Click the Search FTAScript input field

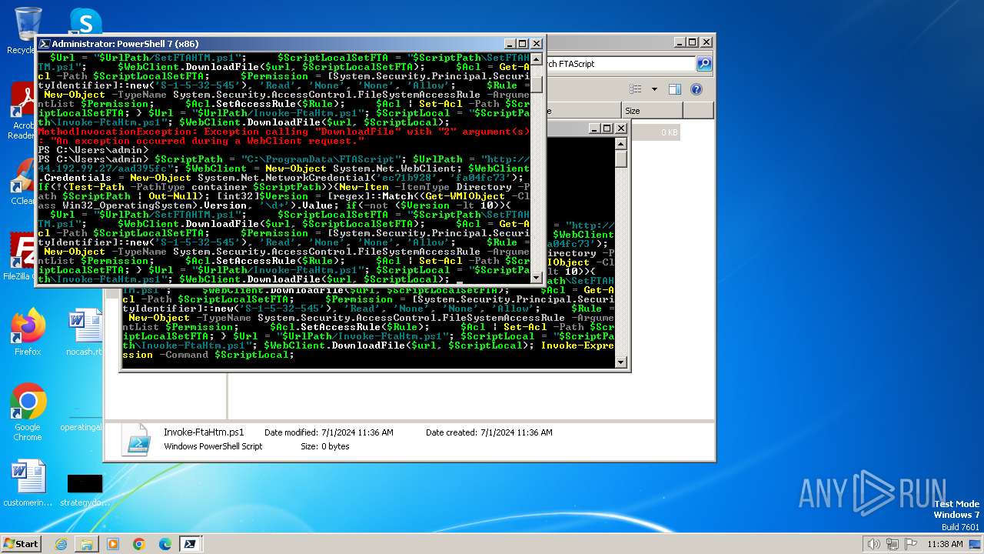click(620, 64)
